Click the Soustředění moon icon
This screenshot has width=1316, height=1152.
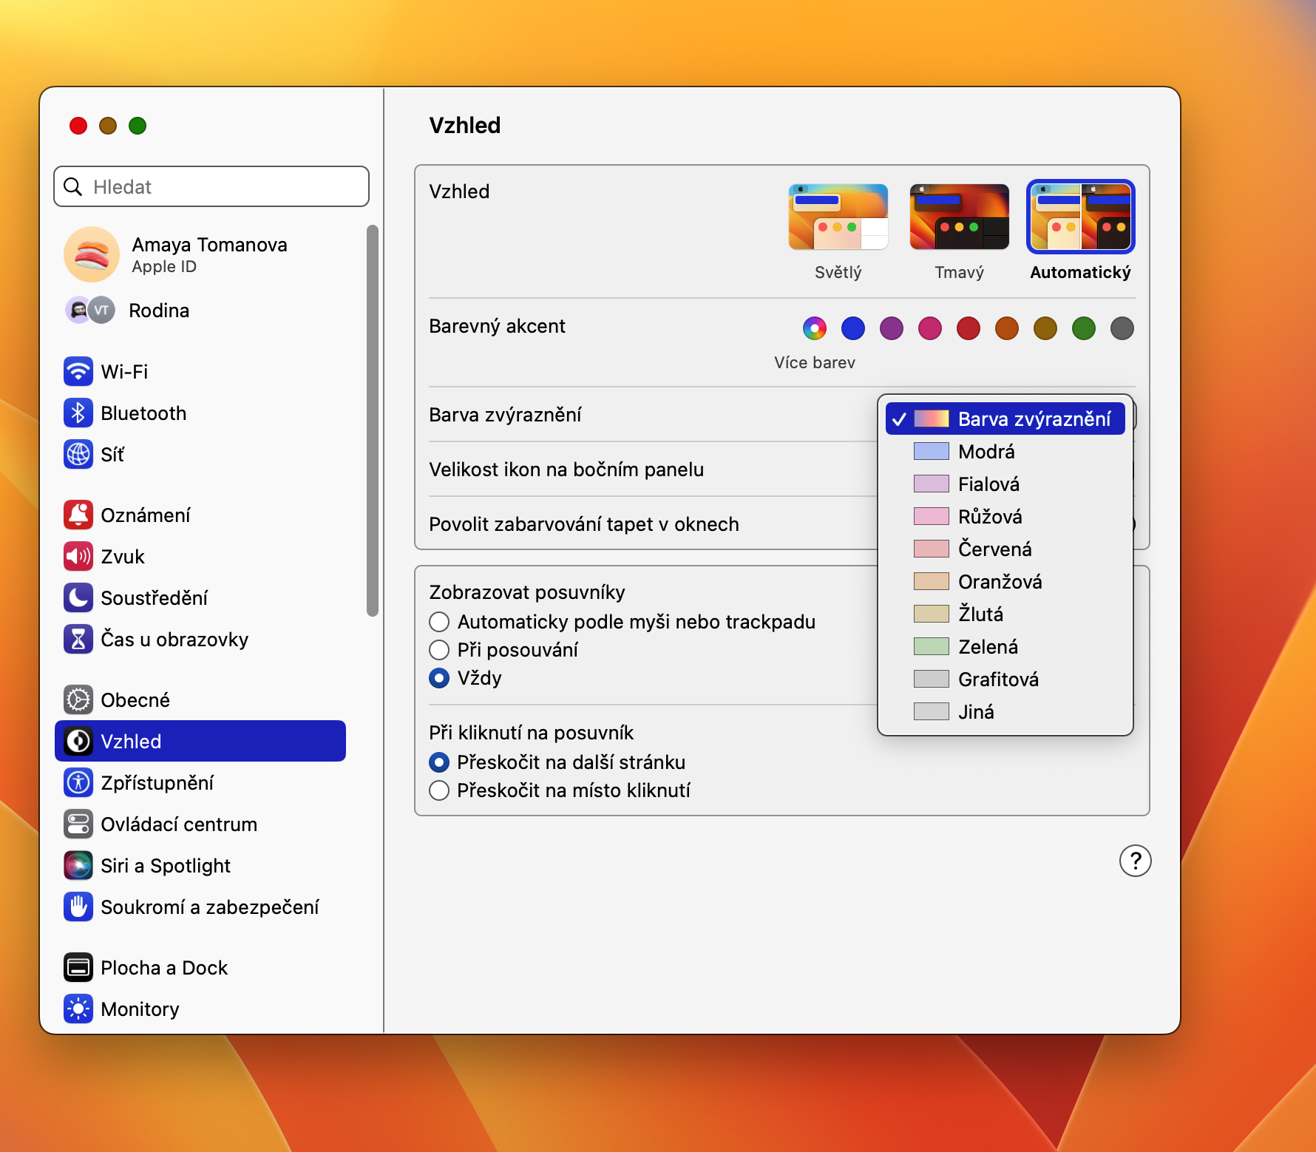pyautogui.click(x=78, y=597)
